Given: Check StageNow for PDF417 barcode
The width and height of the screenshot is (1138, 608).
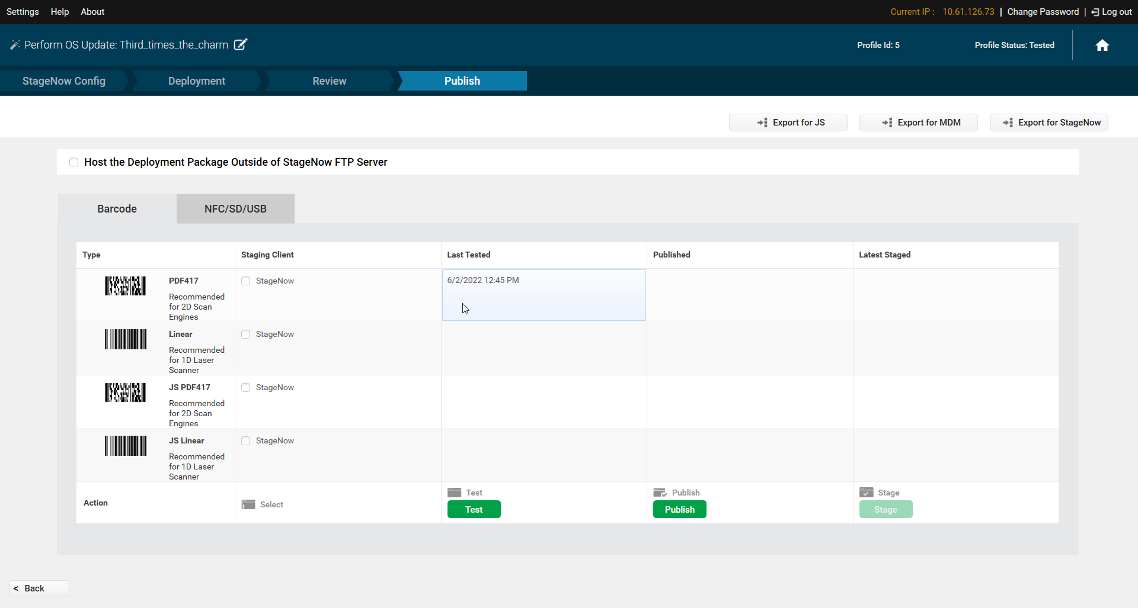Looking at the screenshot, I should point(246,281).
